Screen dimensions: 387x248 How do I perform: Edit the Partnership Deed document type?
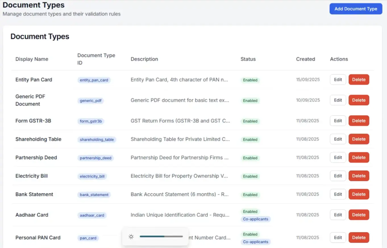338,158
